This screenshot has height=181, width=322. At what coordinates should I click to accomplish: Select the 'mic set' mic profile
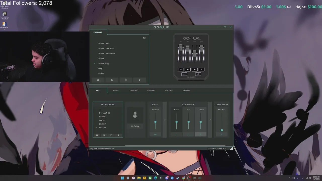pyautogui.click(x=102, y=120)
